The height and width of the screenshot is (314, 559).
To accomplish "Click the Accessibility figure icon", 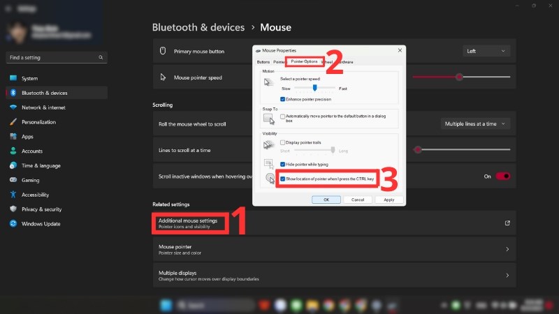I will point(13,195).
